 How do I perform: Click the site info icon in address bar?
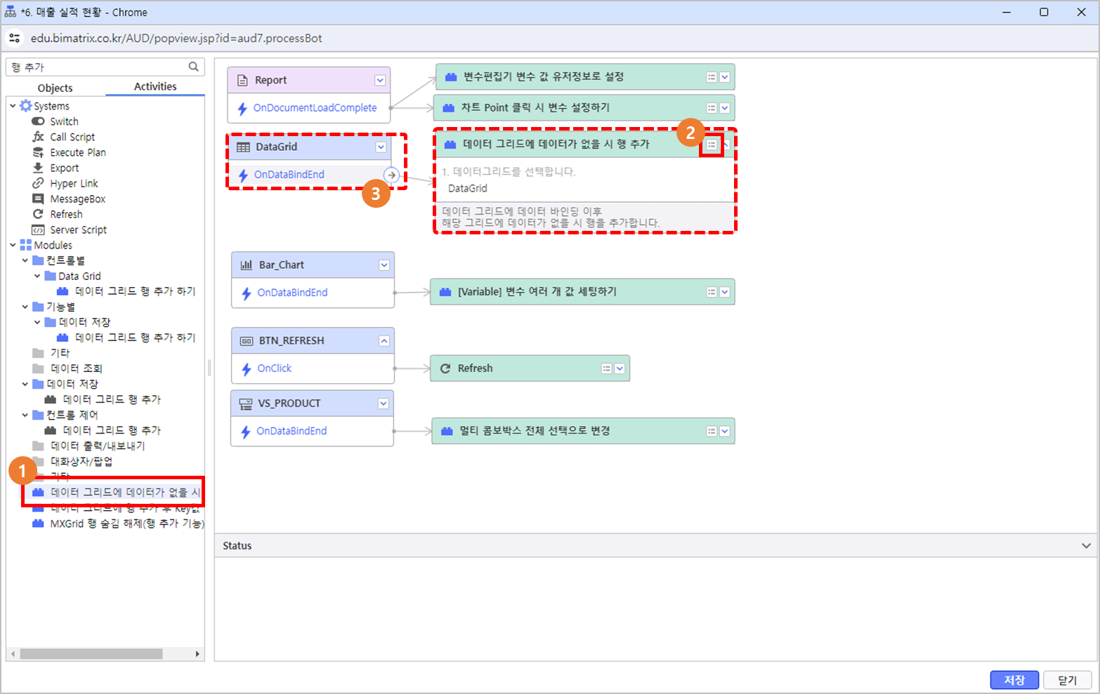[14, 38]
